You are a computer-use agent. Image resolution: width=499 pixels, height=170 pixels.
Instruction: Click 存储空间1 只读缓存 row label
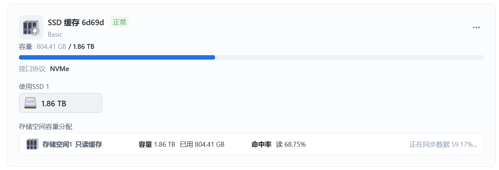point(72,144)
